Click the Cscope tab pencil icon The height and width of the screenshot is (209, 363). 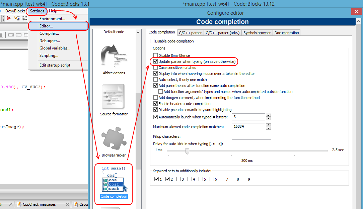pos(75,204)
